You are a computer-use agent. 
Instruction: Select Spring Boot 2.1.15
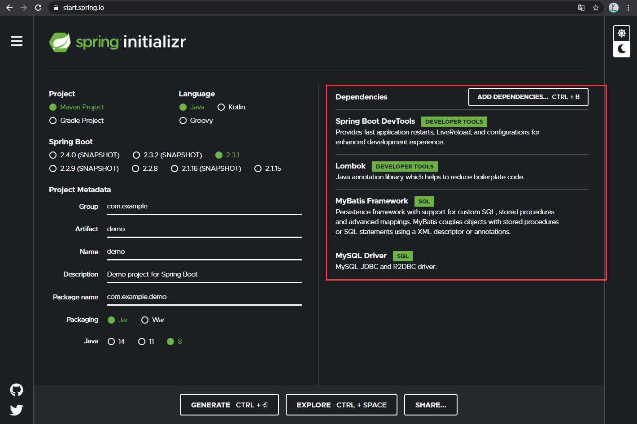point(268,169)
